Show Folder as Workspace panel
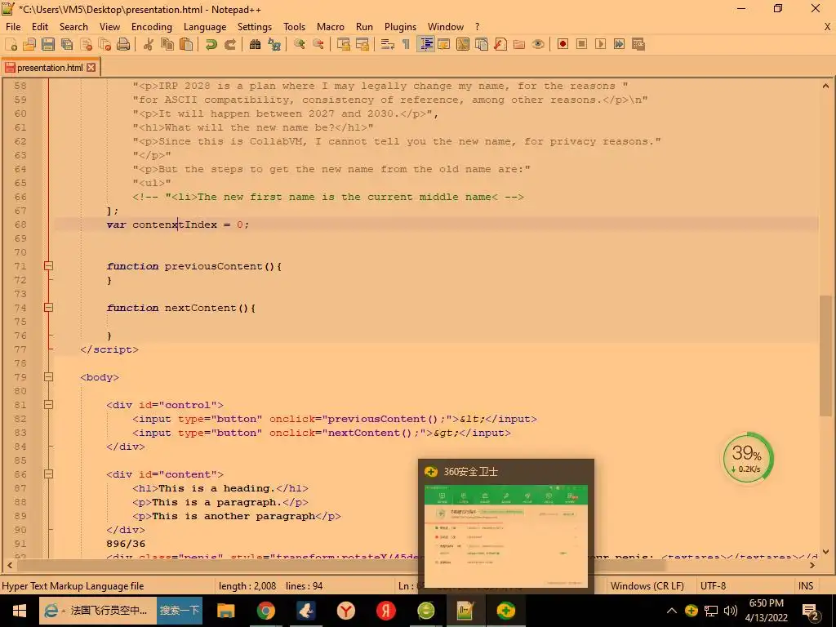 tap(519, 44)
